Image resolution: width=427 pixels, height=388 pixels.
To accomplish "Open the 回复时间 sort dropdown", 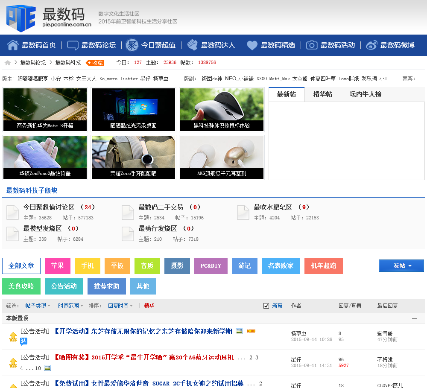I will coord(120,306).
